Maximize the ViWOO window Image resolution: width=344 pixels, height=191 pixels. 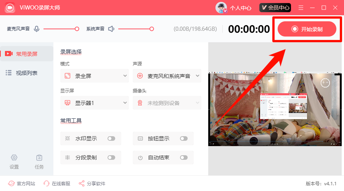(324, 8)
